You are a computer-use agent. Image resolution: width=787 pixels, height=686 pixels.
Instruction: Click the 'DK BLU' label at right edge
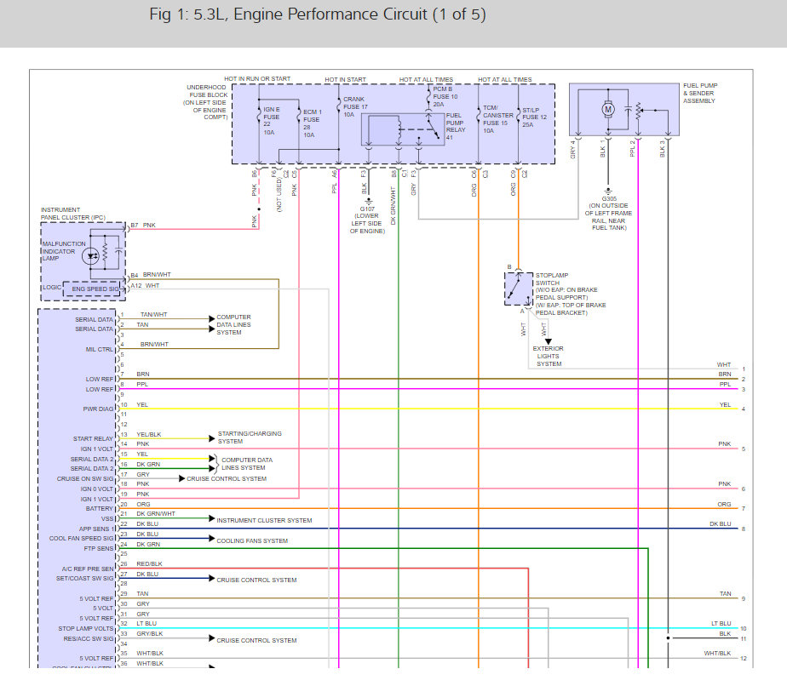point(721,523)
